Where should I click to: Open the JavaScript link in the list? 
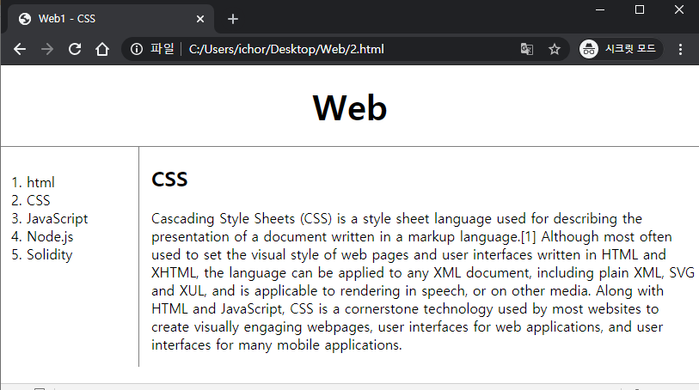tap(57, 218)
